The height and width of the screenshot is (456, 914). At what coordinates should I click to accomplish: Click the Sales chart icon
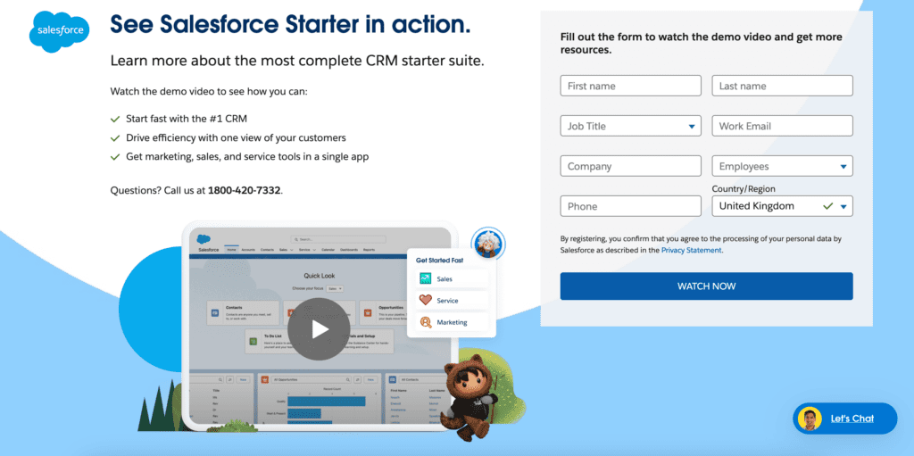425,278
